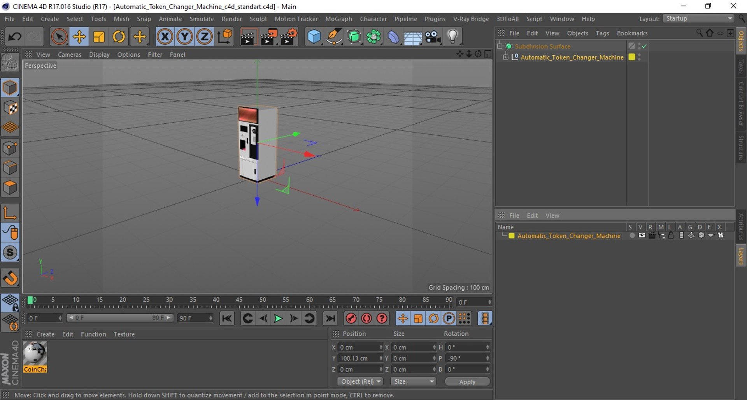
Task: Switch to Polygons mode
Action: point(10,188)
